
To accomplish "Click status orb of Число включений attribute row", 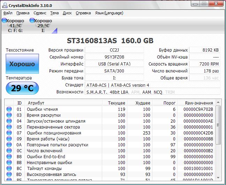I will click(9, 151).
